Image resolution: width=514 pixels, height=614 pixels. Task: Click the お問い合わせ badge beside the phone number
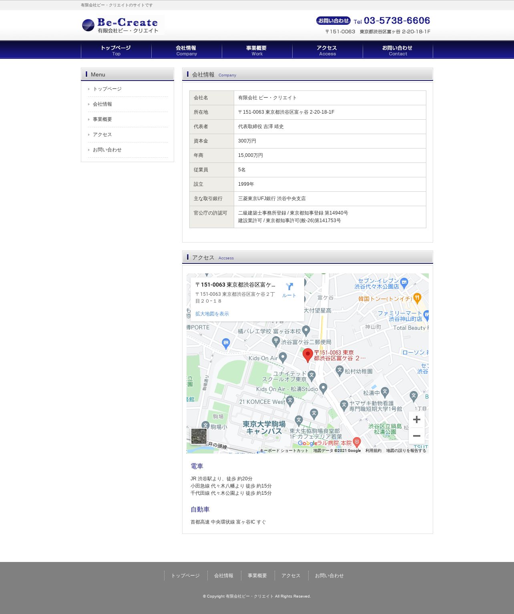click(x=333, y=21)
